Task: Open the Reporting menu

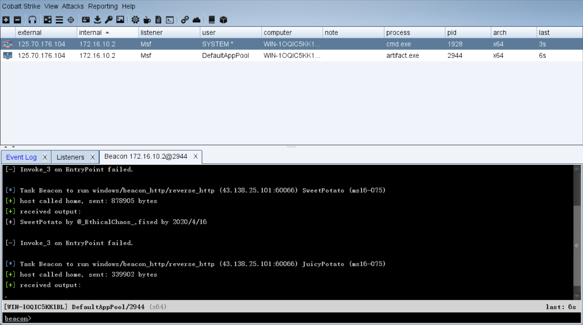Action: 103,6
